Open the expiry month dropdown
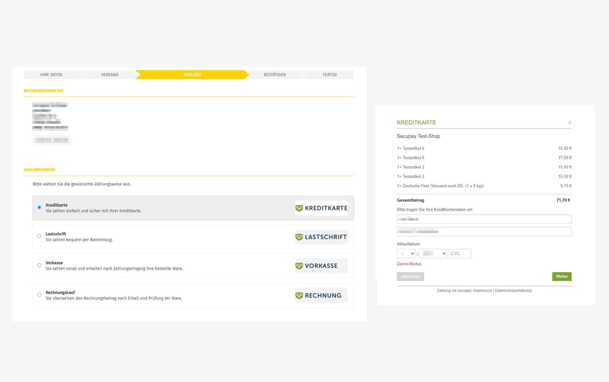 tap(406, 253)
